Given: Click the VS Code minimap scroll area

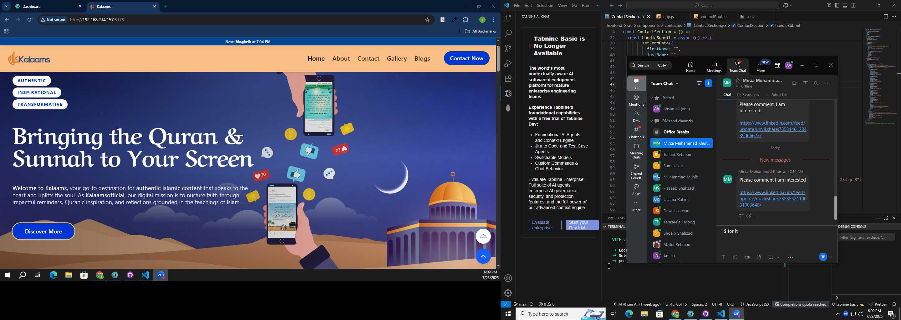Looking at the screenshot, I should tap(881, 77).
